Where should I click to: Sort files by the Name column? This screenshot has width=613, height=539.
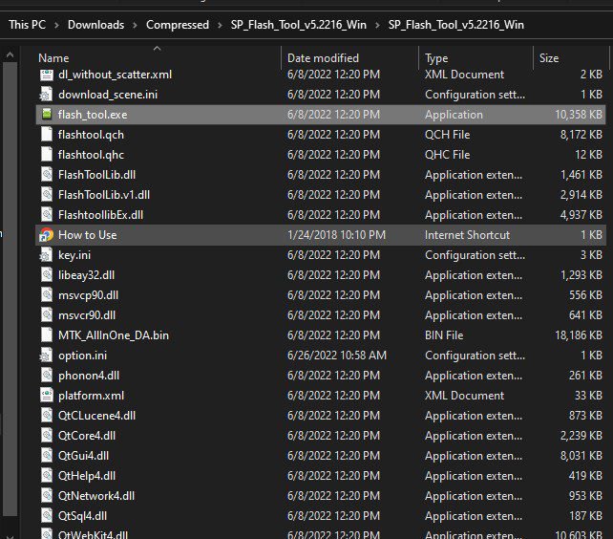[53, 58]
